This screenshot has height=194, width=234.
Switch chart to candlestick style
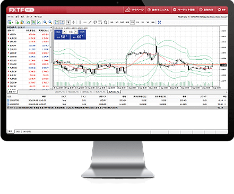tap(33, 22)
